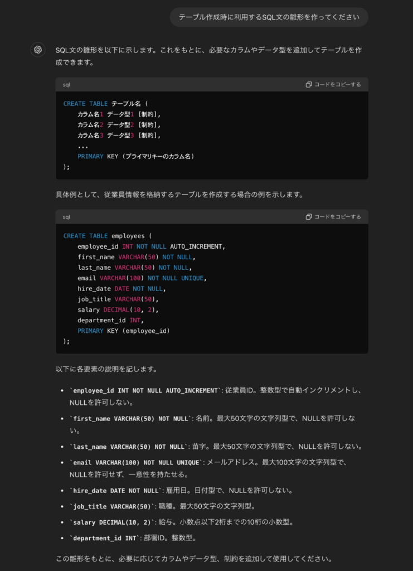
Task: Click the sql label on the first code block
Action: pyautogui.click(x=66, y=85)
